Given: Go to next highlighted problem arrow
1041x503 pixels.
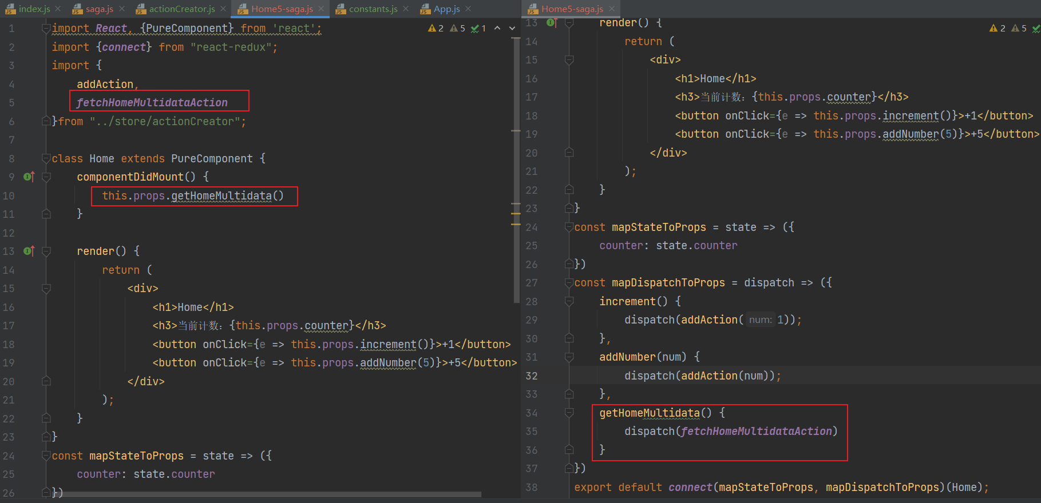Looking at the screenshot, I should pyautogui.click(x=512, y=28).
